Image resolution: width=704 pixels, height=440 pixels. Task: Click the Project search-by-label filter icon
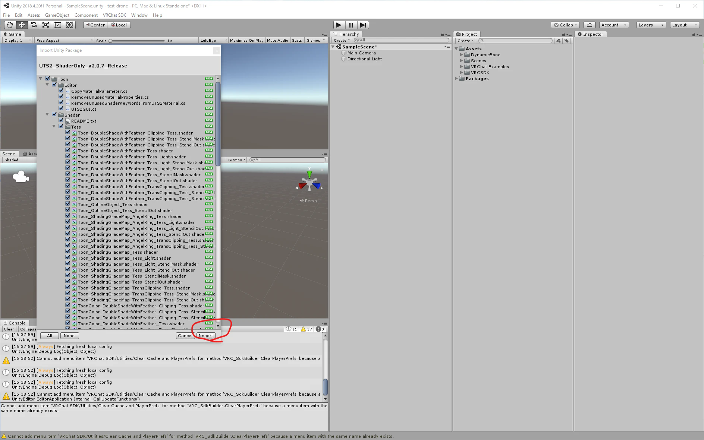click(566, 41)
